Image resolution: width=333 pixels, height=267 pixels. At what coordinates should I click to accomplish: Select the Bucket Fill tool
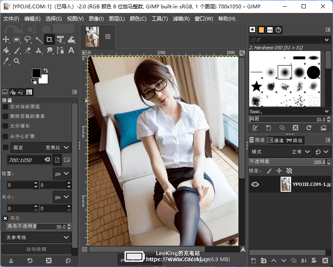click(6, 51)
